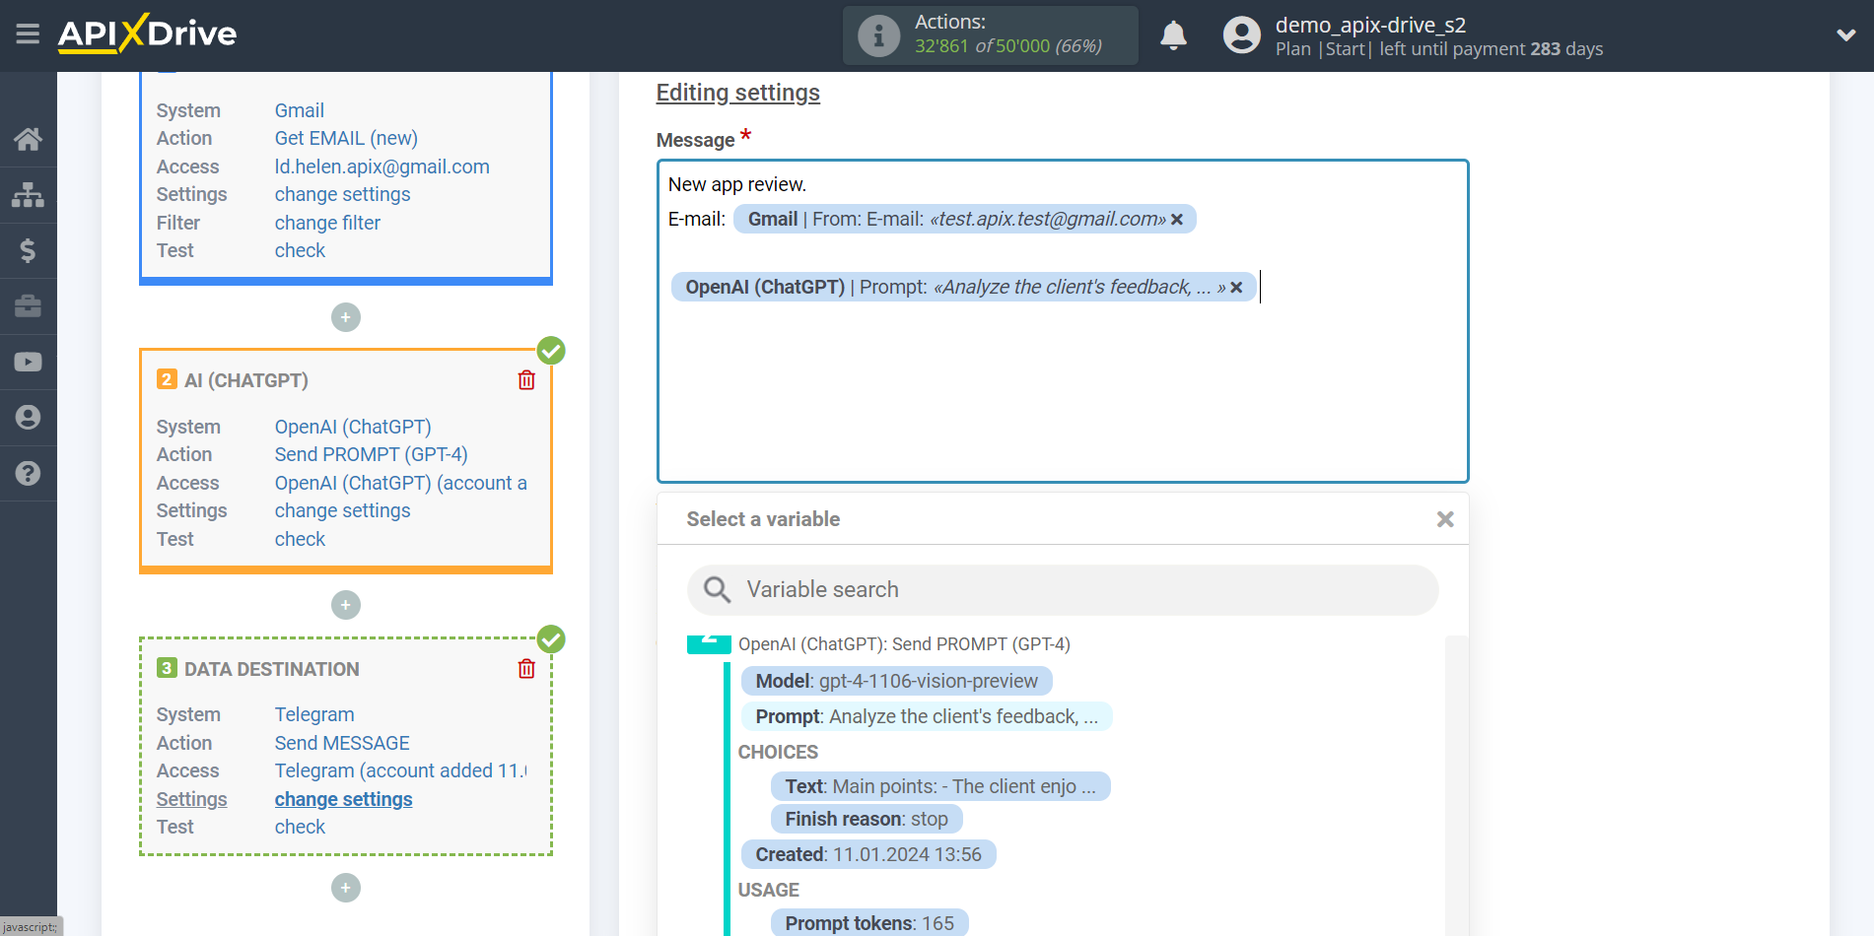
Task: Open briefcase sidebar icon
Action: pyautogui.click(x=28, y=306)
